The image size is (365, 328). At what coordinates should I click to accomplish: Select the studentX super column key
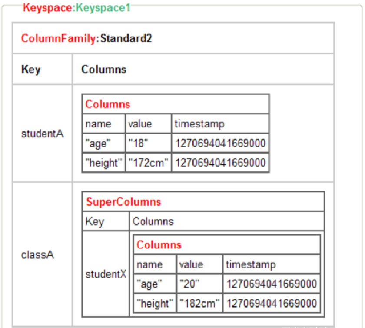[106, 274]
